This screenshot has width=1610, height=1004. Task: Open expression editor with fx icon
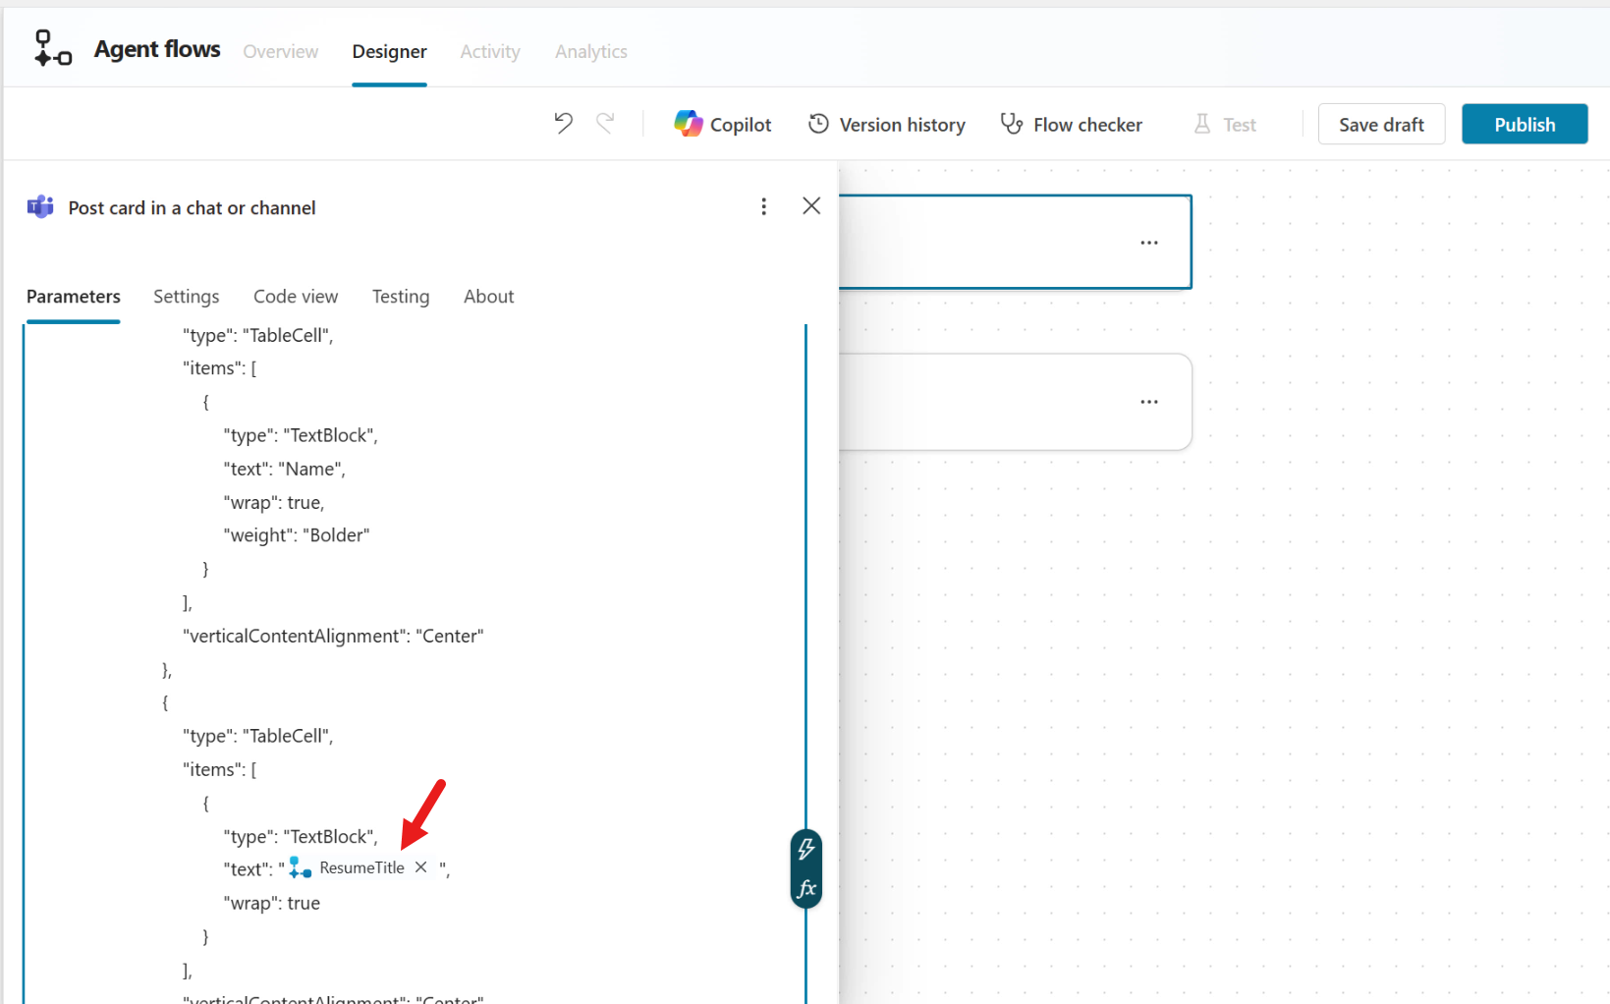tap(806, 889)
